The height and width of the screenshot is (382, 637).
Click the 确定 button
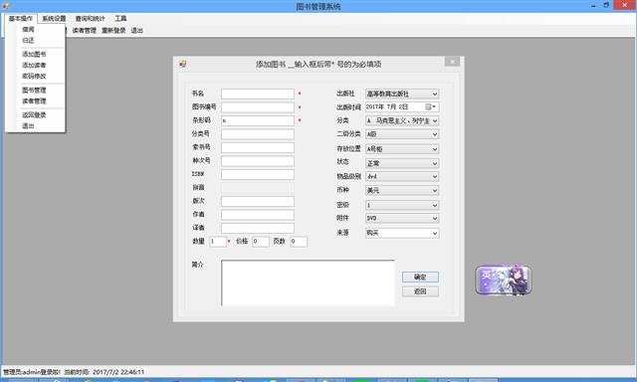click(x=420, y=277)
